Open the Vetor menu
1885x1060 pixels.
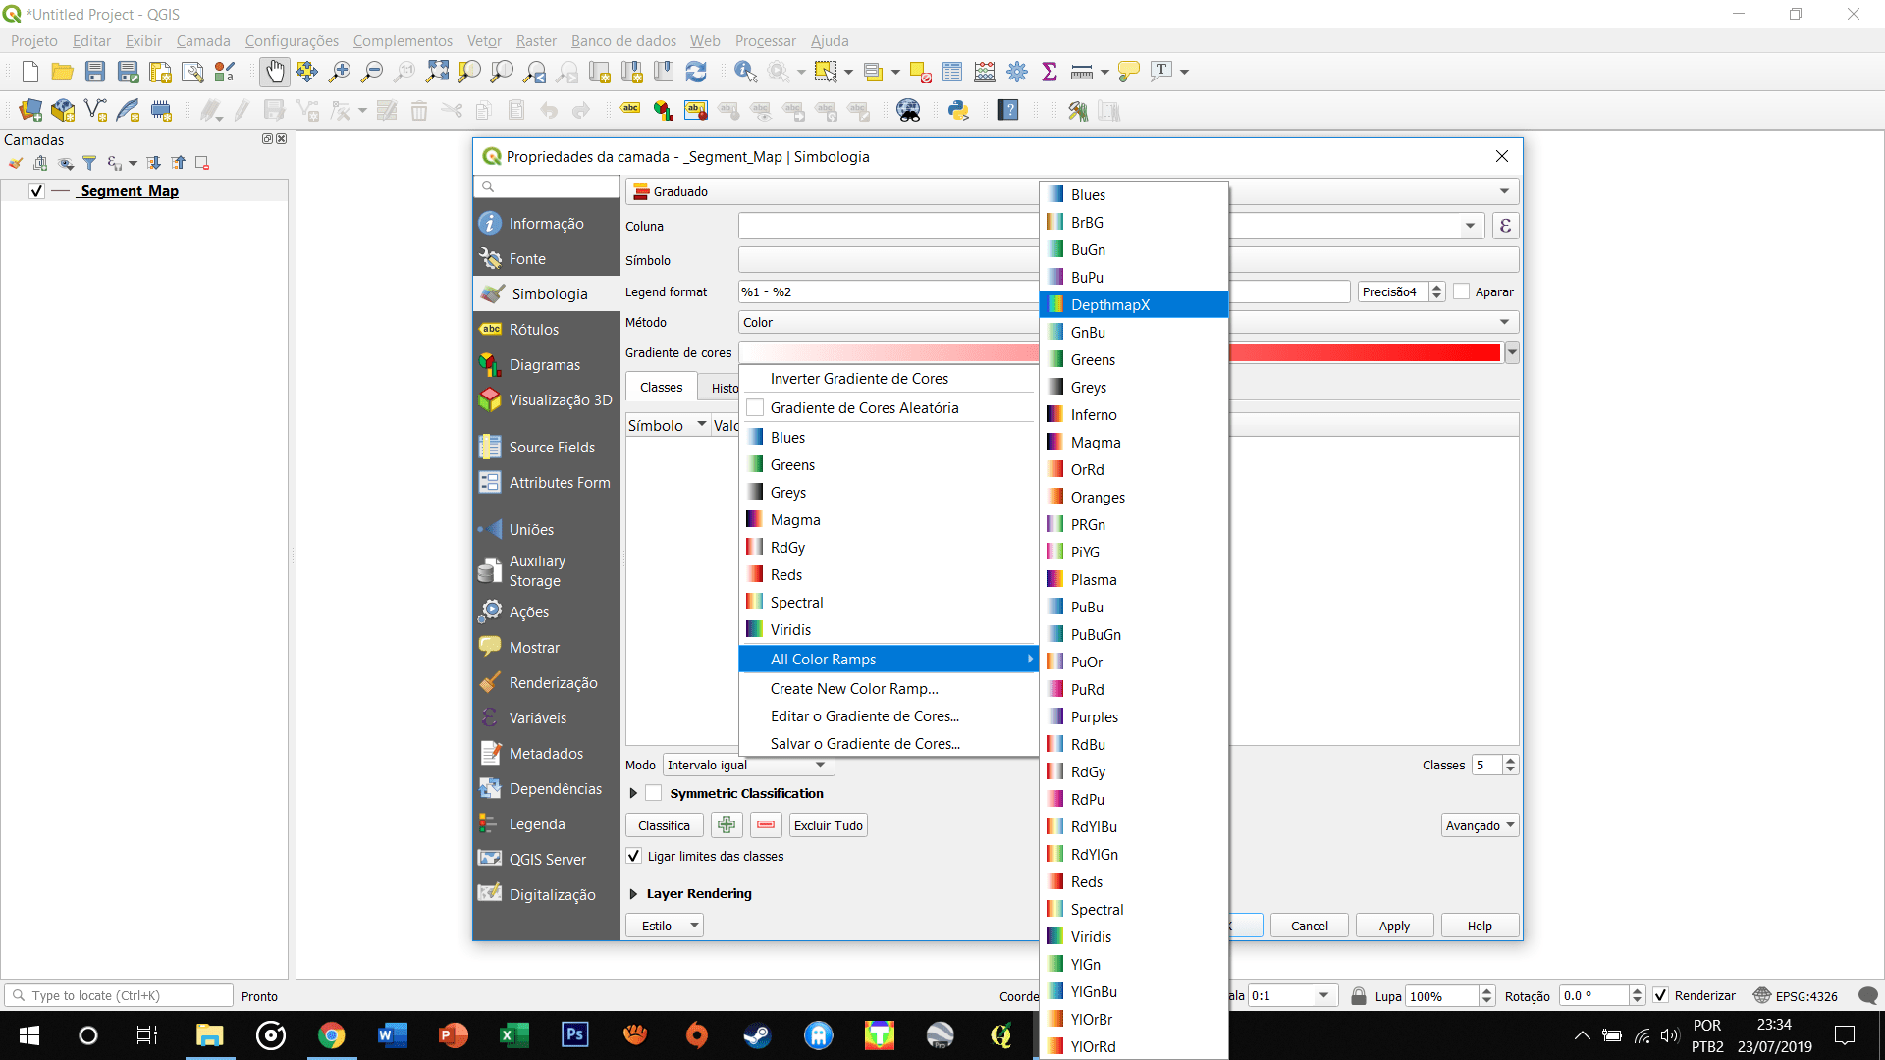482,40
